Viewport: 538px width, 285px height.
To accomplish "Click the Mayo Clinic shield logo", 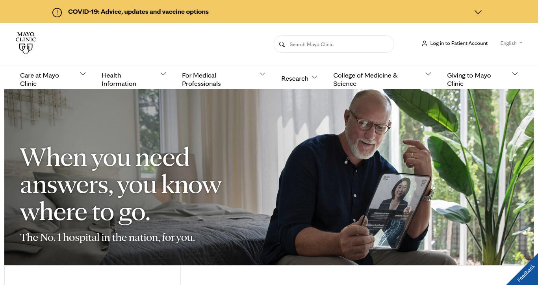I will tap(26, 43).
